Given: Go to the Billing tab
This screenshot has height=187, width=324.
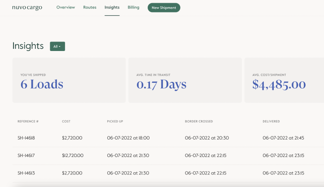Looking at the screenshot, I should click(133, 8).
